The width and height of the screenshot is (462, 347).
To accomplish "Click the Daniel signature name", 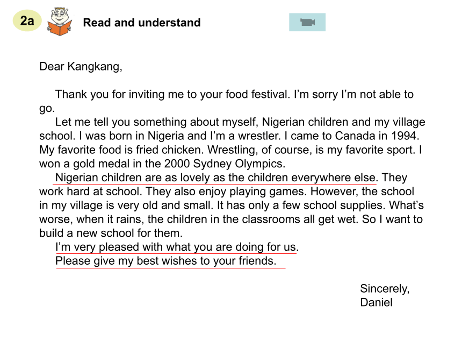I will (376, 302).
